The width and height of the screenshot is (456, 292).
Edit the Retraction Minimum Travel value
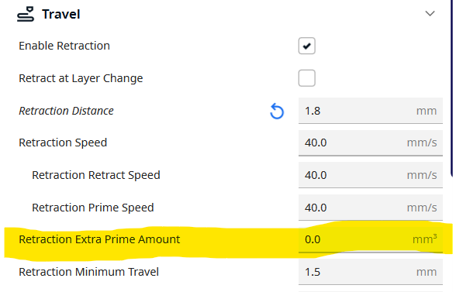click(371, 272)
